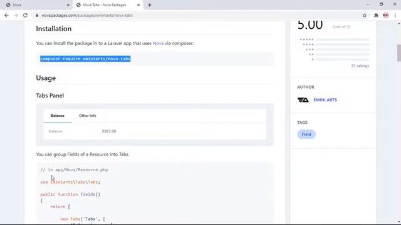Click the Usage heading
The height and width of the screenshot is (225, 401).
[46, 77]
